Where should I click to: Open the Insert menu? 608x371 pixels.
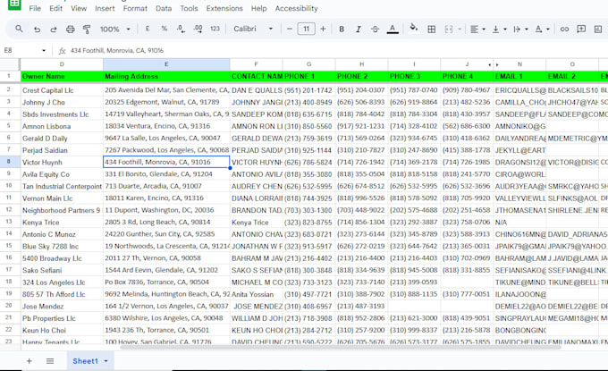105,9
